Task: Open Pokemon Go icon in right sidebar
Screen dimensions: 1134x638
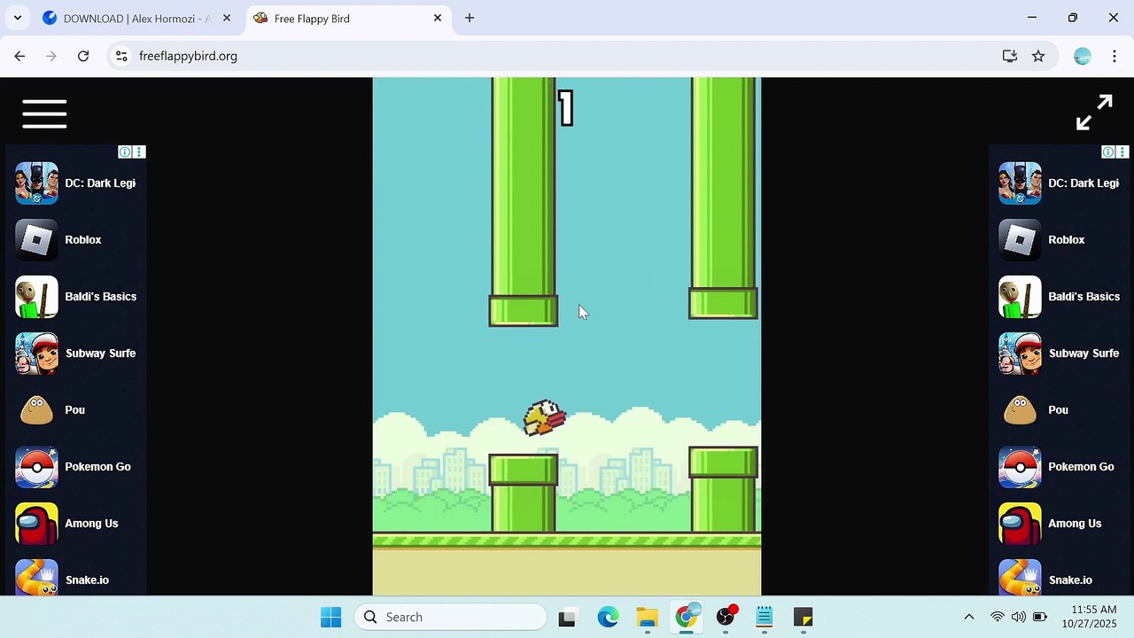Action: [x=1020, y=466]
